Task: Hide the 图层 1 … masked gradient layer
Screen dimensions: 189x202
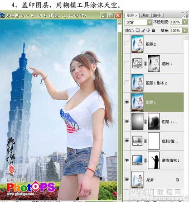Action: (x=126, y=122)
